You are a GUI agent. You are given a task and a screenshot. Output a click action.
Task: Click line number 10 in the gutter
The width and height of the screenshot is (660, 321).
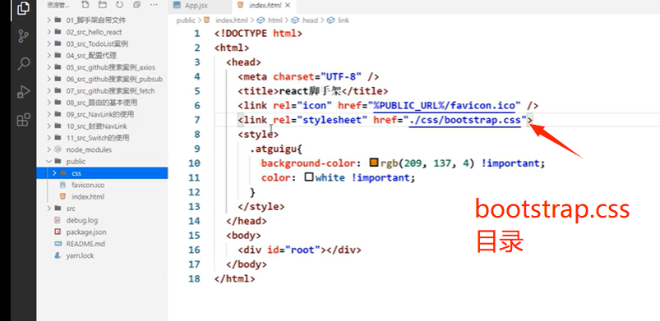coord(194,163)
